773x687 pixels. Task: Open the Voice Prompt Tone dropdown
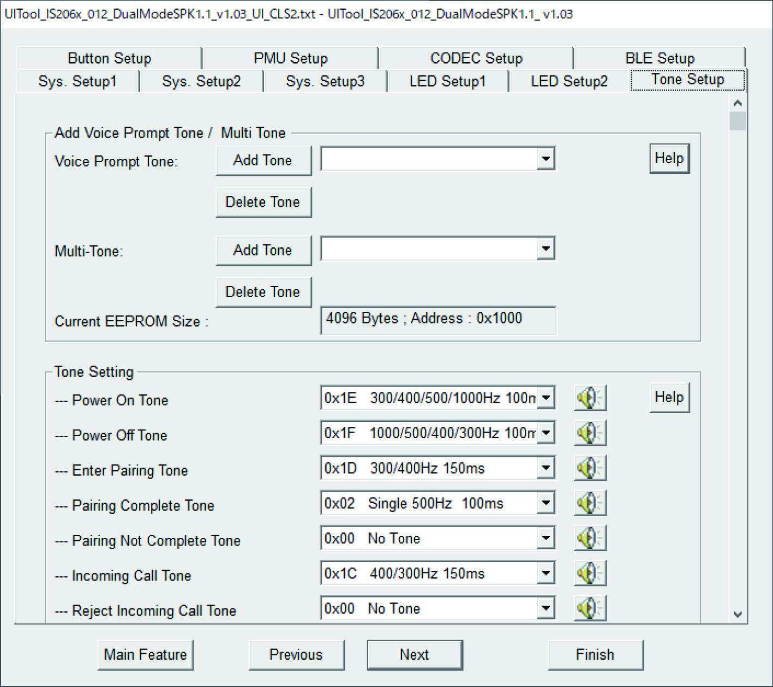[546, 159]
